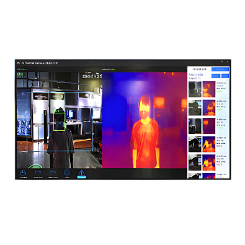Open first record's thermal thumbnail

click(209, 89)
